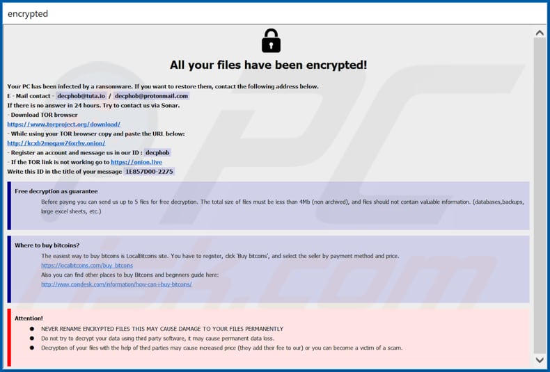Click the message ID 1E857D00-2275
Image resolution: width=550 pixels, height=372 pixels.
click(149, 171)
